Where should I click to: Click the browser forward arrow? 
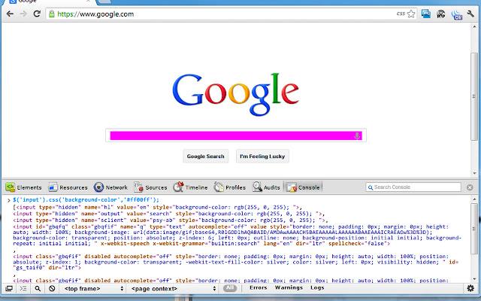[x=23, y=14]
